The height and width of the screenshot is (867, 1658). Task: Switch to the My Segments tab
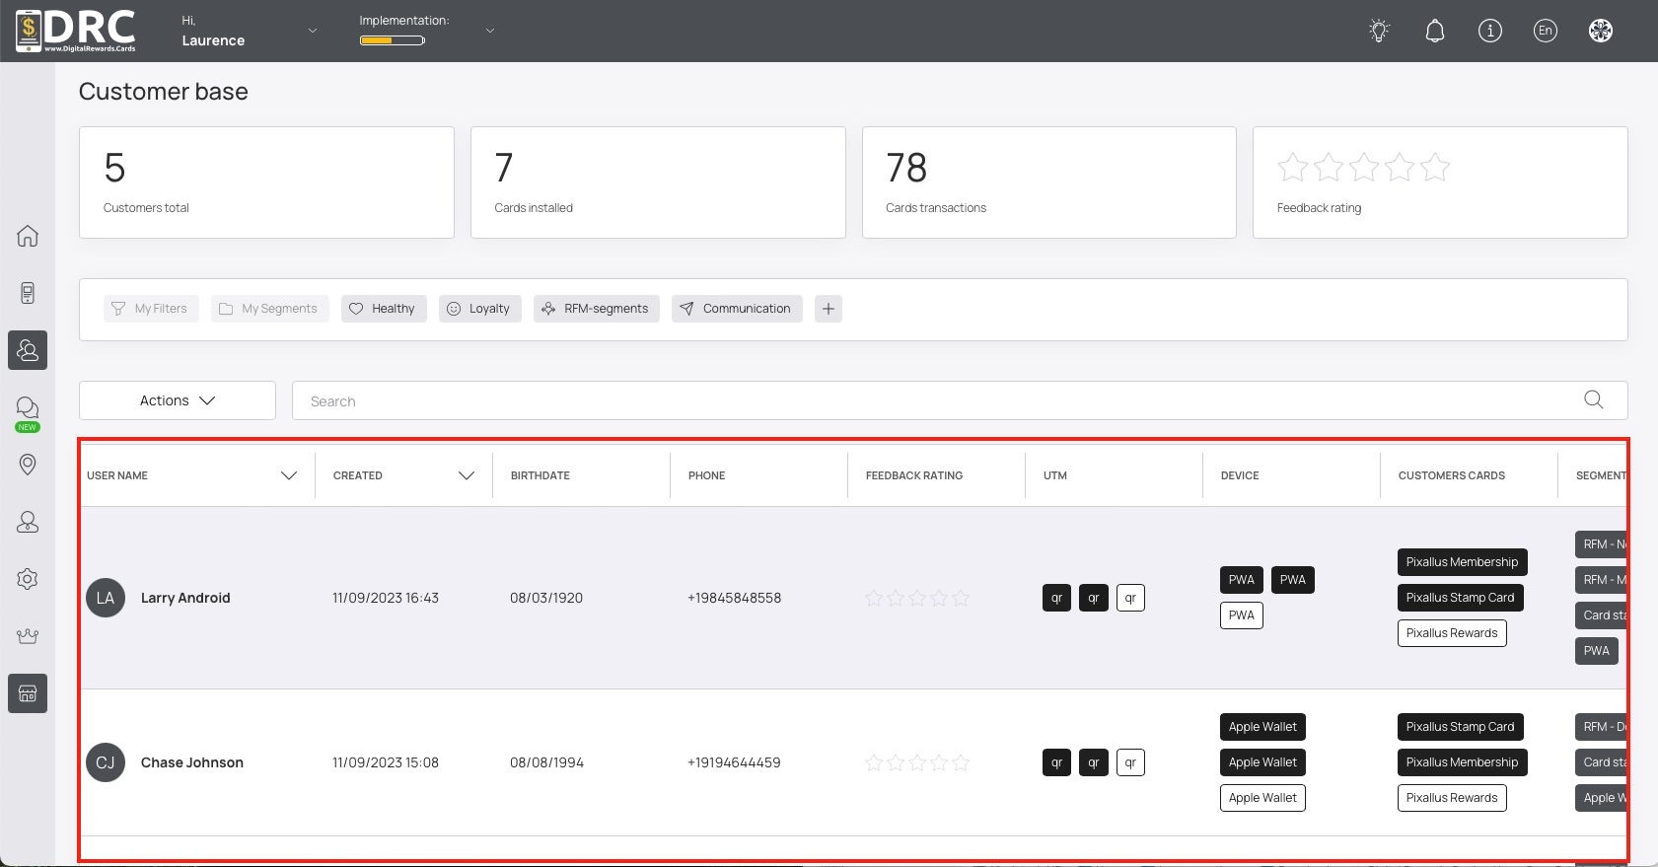(269, 309)
